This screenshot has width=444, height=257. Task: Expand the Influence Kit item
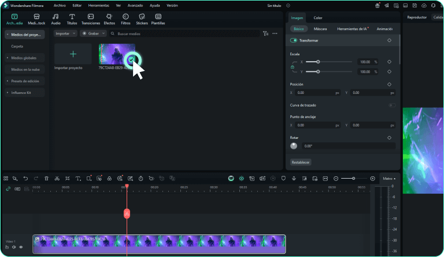[x=8, y=93]
